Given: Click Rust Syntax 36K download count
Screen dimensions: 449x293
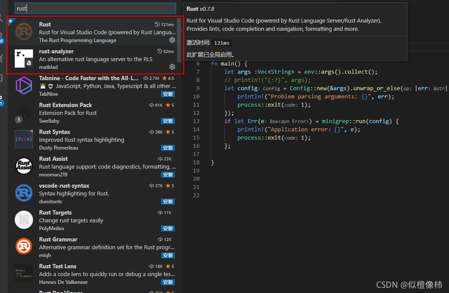Looking at the screenshot, I should click(156, 132).
